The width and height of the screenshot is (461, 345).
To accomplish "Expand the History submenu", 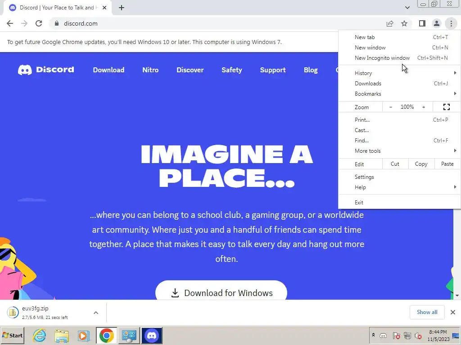I will click(399, 73).
